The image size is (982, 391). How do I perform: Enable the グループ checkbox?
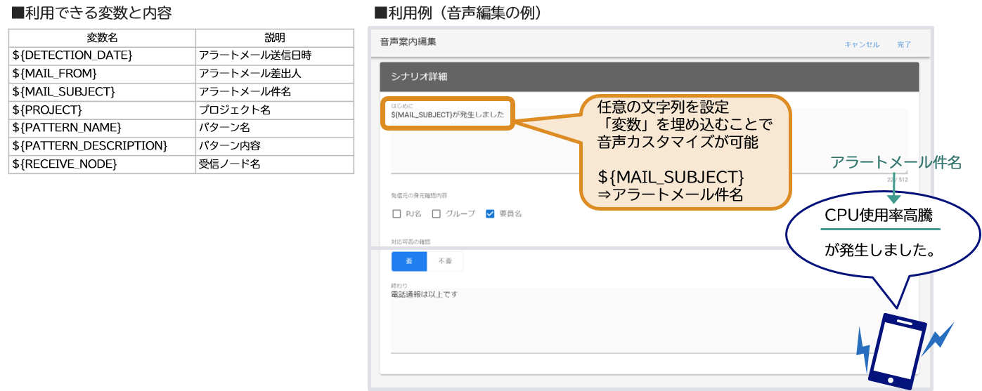pyautogui.click(x=437, y=214)
